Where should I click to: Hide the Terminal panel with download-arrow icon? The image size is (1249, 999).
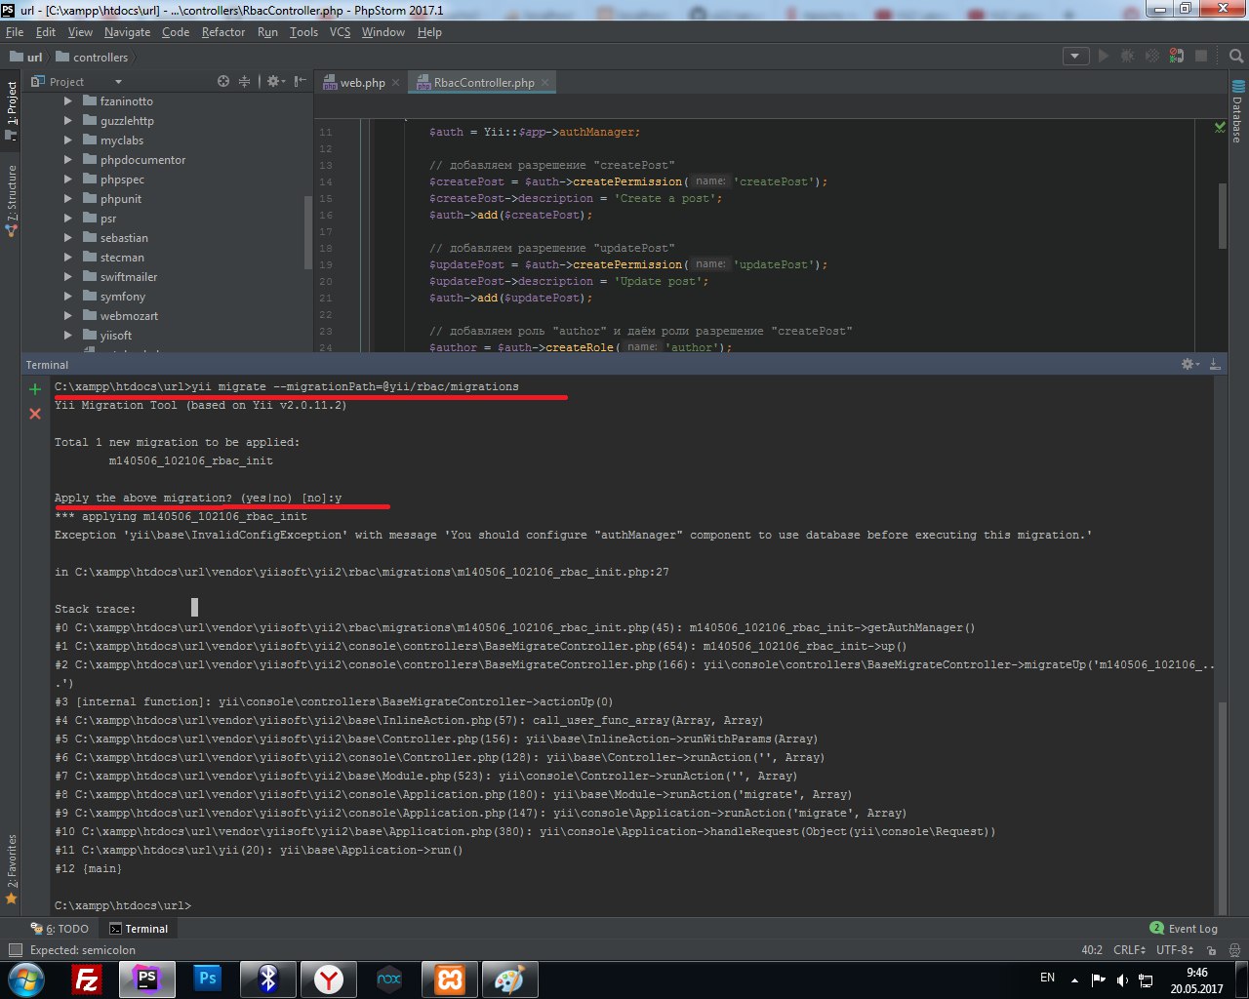(1215, 364)
